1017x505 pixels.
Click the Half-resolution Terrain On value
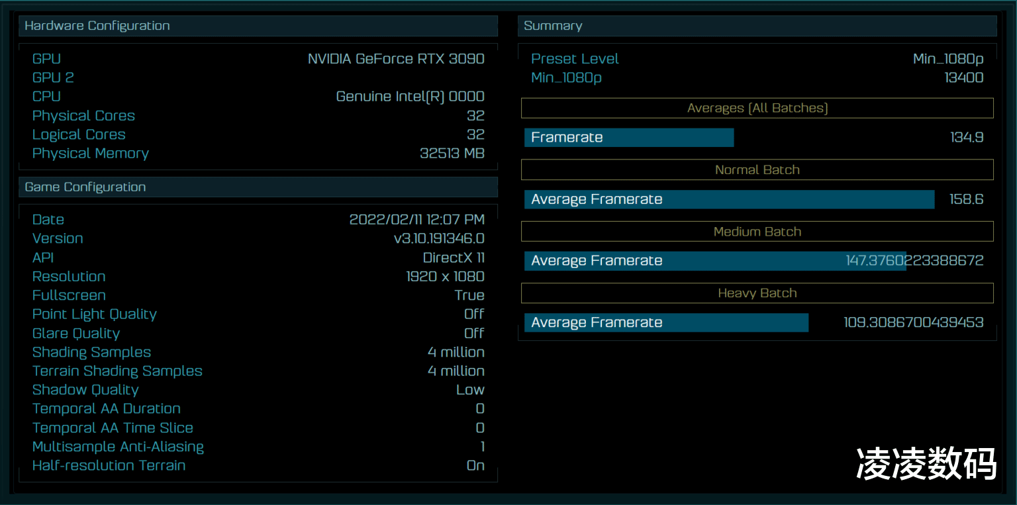tap(475, 466)
